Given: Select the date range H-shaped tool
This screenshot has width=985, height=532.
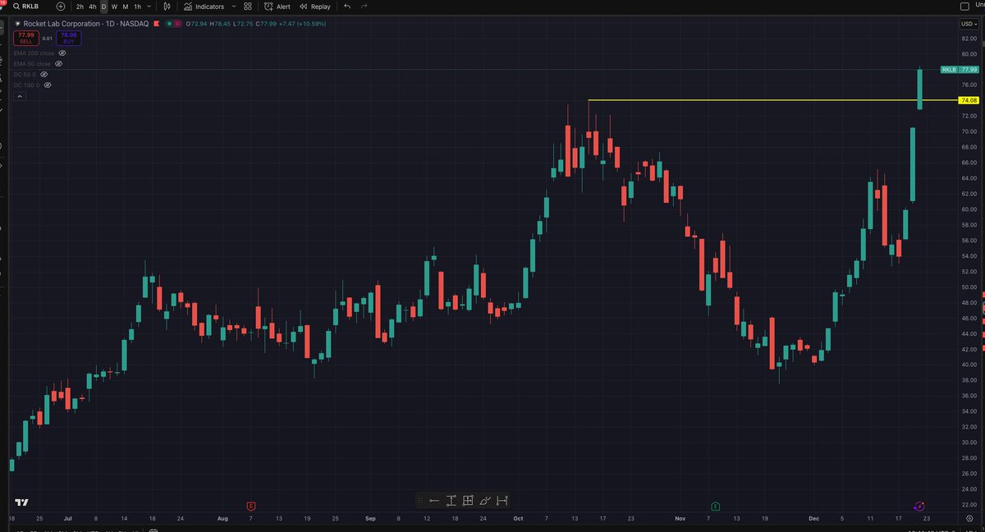Looking at the screenshot, I should click(502, 500).
